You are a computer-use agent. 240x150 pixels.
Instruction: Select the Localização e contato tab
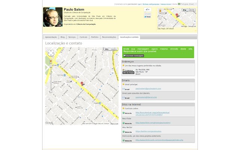129,37
